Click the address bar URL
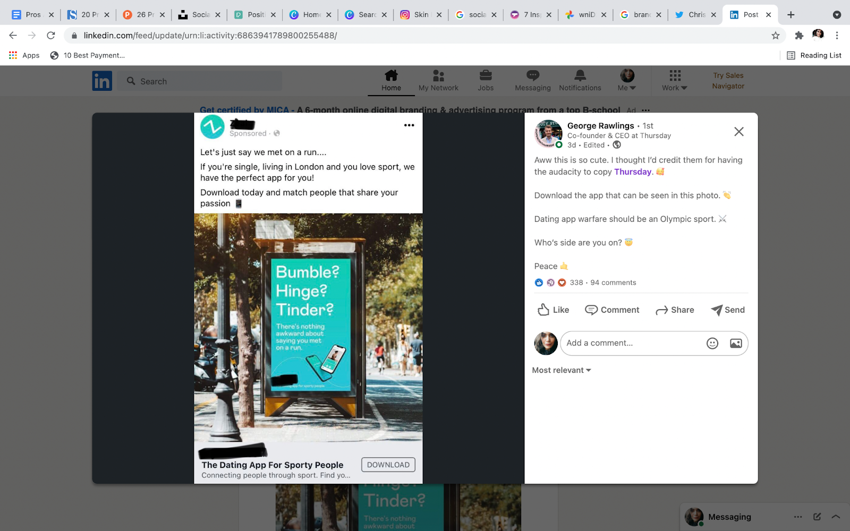The height and width of the screenshot is (531, 850). tap(210, 36)
